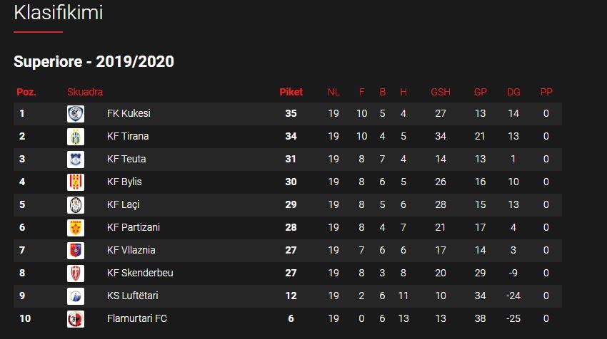
Task: Sort table by Piket column header
Action: [291, 92]
